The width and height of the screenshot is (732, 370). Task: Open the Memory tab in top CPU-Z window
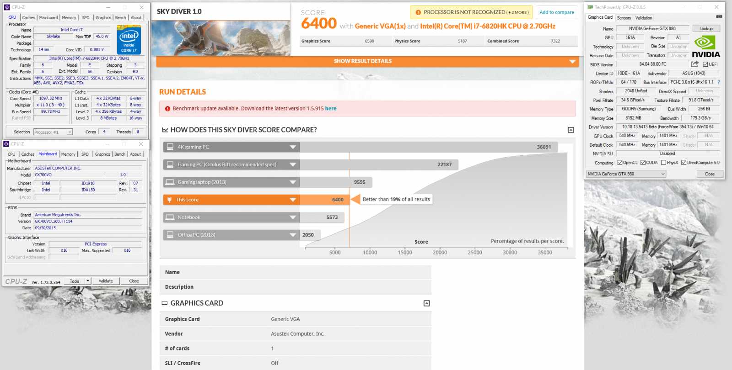(69, 18)
